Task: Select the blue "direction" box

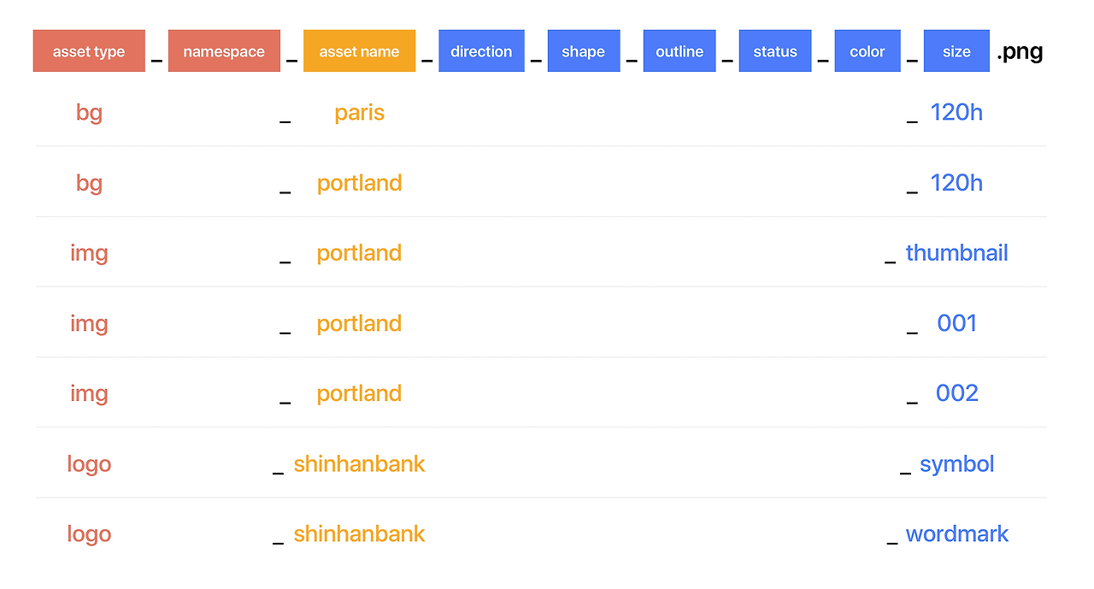Action: coord(481,51)
